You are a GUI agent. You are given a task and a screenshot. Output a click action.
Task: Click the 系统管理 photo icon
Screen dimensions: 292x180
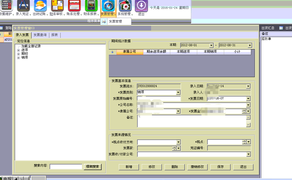[125, 6]
